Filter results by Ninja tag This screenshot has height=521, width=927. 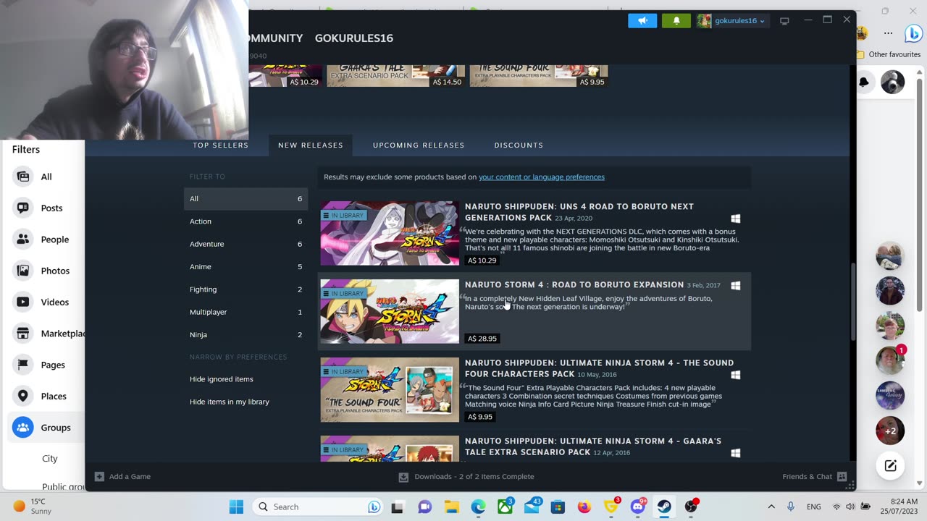(246, 335)
